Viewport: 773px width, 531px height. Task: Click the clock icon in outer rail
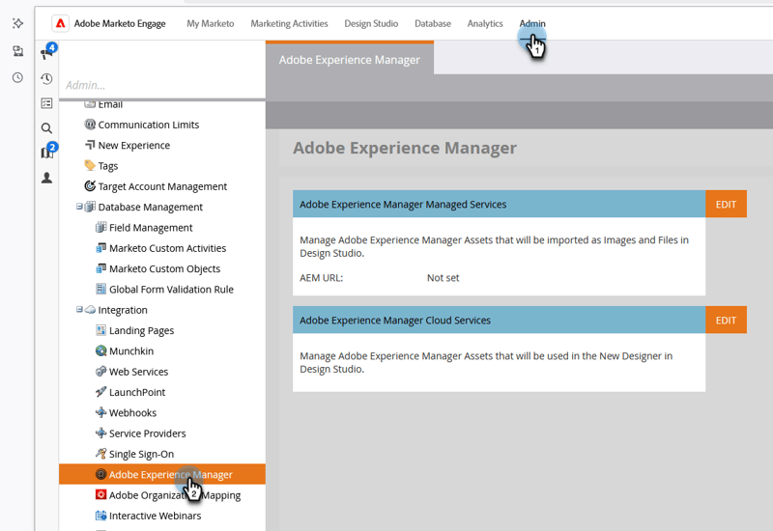(x=17, y=77)
